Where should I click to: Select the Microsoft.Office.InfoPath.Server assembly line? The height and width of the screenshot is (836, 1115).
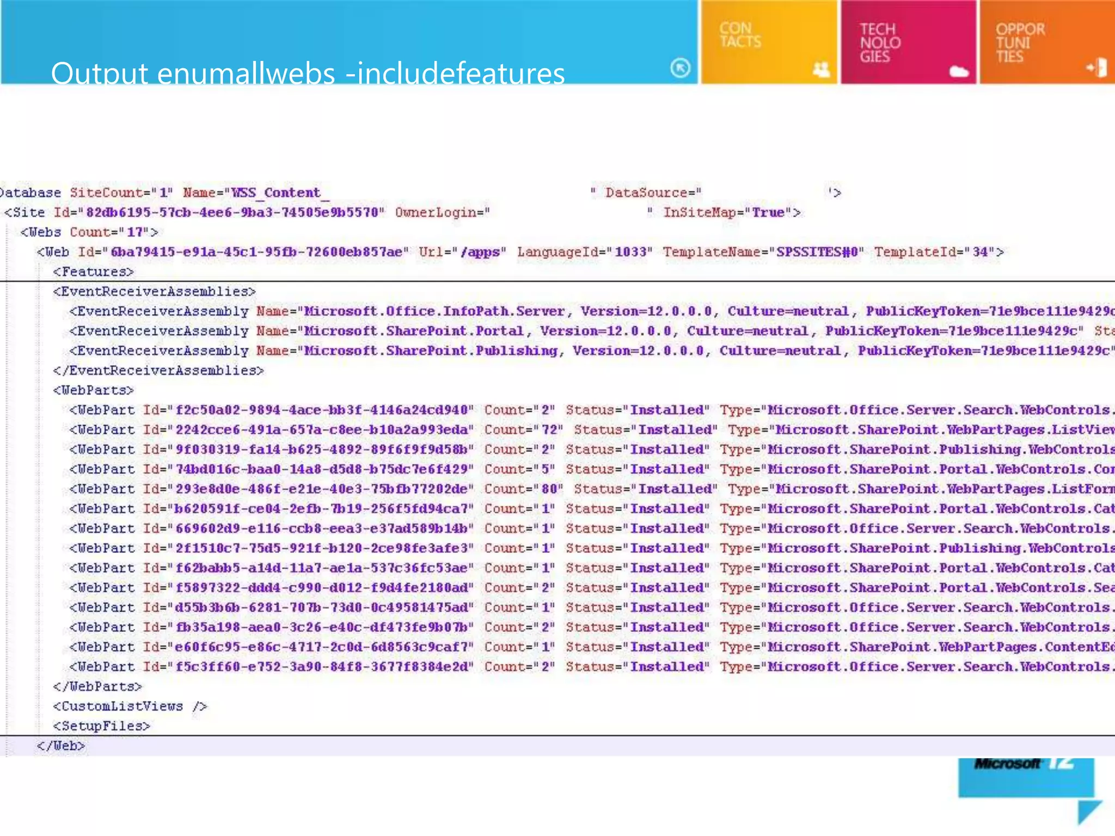(592, 311)
